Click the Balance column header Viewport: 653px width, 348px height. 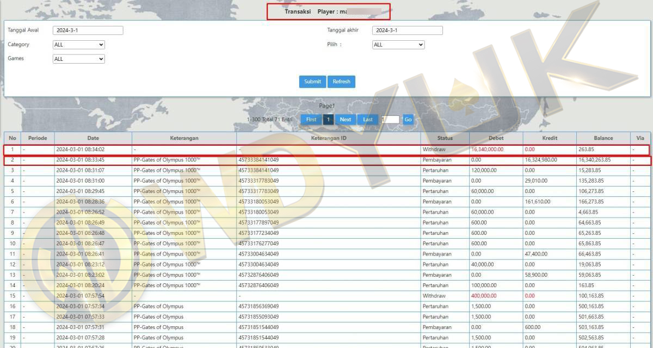coord(603,138)
